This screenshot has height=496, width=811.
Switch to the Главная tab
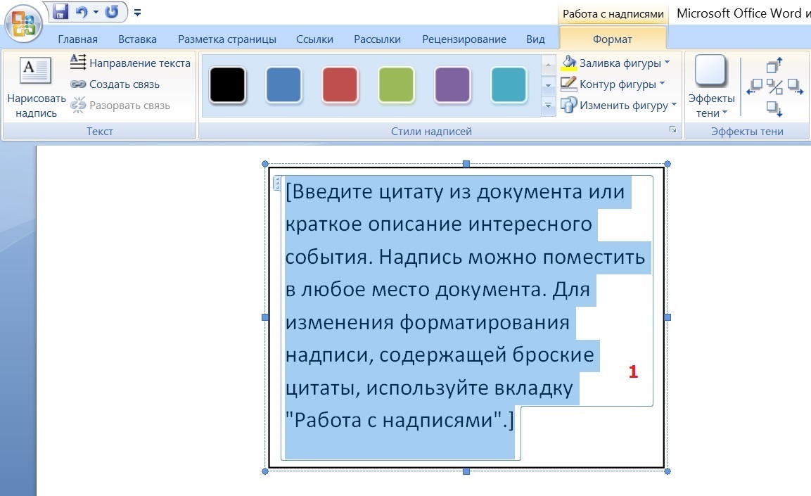pos(77,39)
